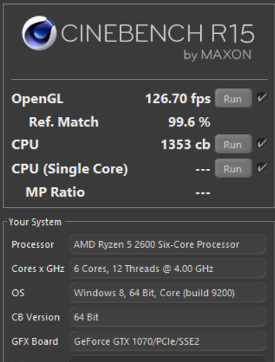The height and width of the screenshot is (362, 275).
Task: Click the CB Version field
Action: pos(168,317)
